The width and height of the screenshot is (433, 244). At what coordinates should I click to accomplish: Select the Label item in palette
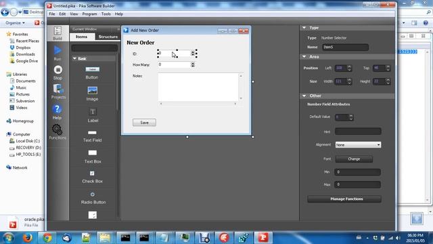93,115
